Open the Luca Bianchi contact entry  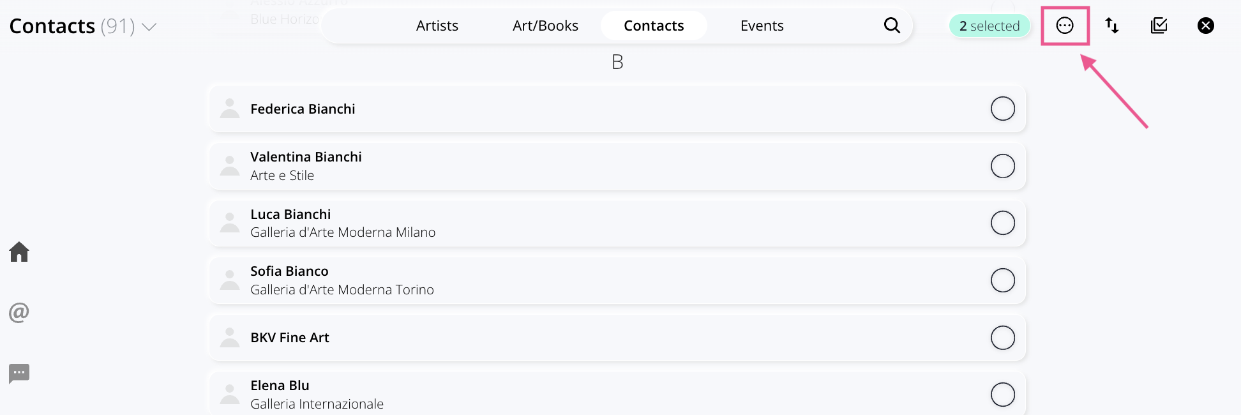click(x=617, y=223)
